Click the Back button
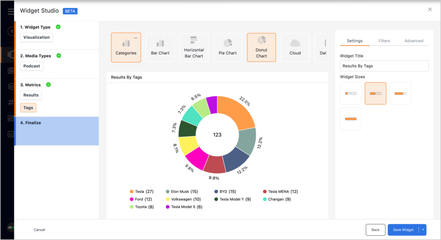Image resolution: width=441 pixels, height=240 pixels. point(375,230)
